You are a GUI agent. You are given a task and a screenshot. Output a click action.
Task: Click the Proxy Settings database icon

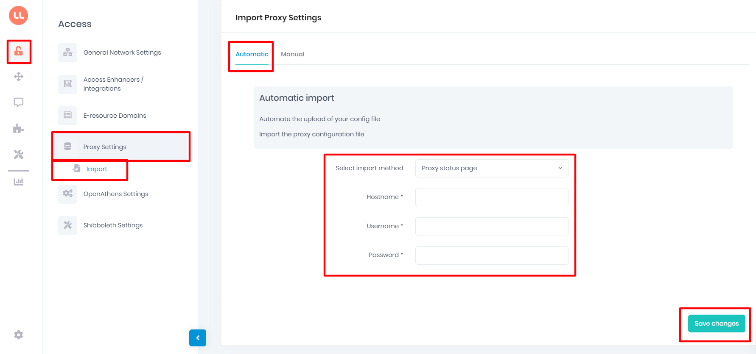pyautogui.click(x=67, y=146)
